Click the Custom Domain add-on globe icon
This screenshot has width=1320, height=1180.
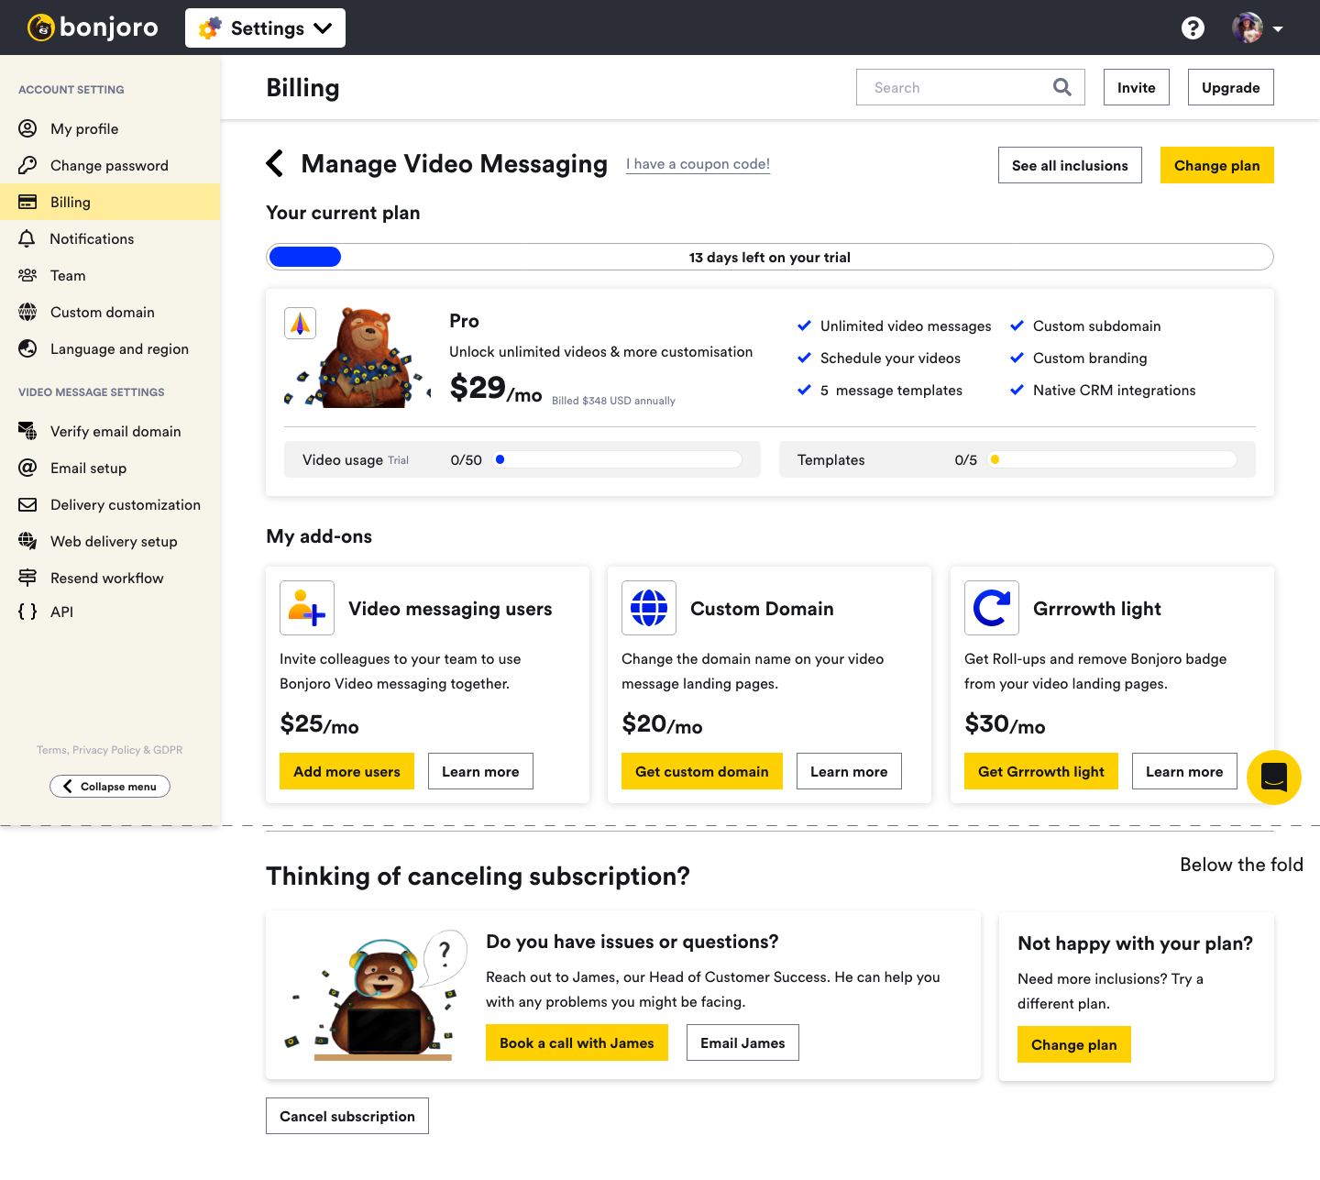pos(649,608)
